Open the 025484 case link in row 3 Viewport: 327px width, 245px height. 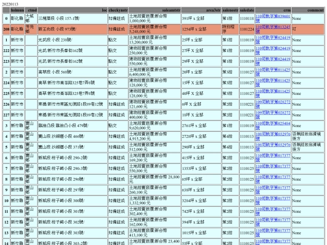(272, 126)
